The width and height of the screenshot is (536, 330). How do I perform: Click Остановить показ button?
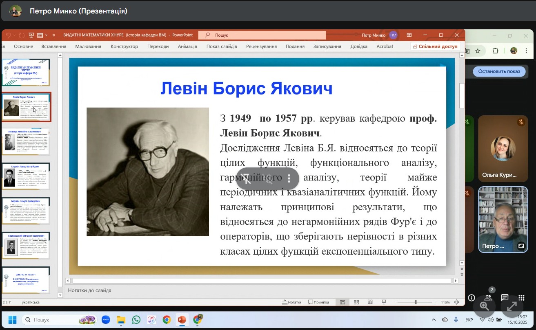point(499,71)
